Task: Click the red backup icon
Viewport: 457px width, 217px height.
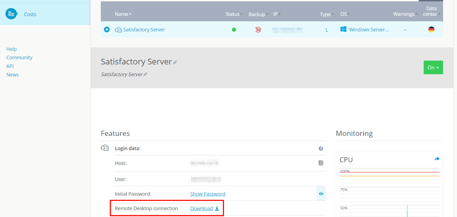Action: point(258,30)
